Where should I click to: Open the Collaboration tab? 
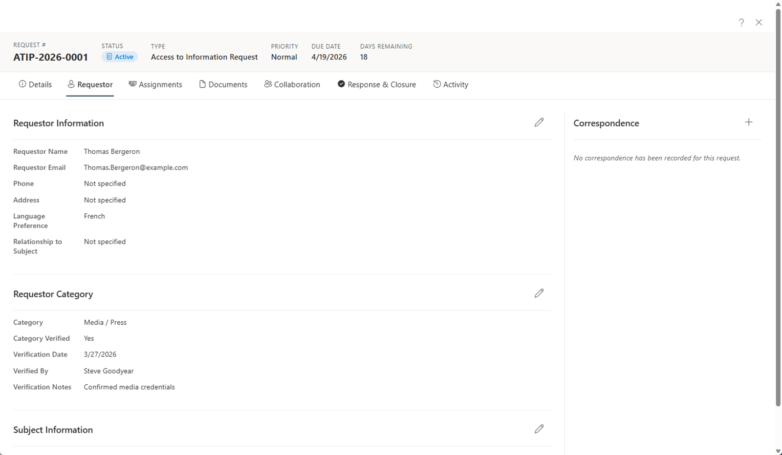[x=292, y=84]
